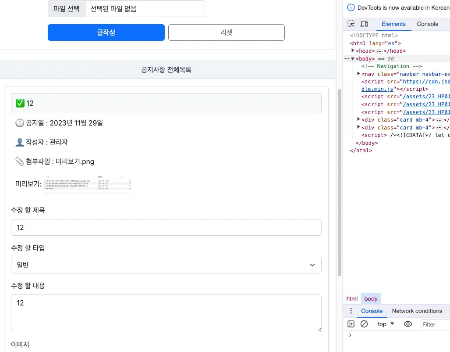The width and height of the screenshot is (450, 352).
Task: Expand the head element node
Action: [353, 50]
